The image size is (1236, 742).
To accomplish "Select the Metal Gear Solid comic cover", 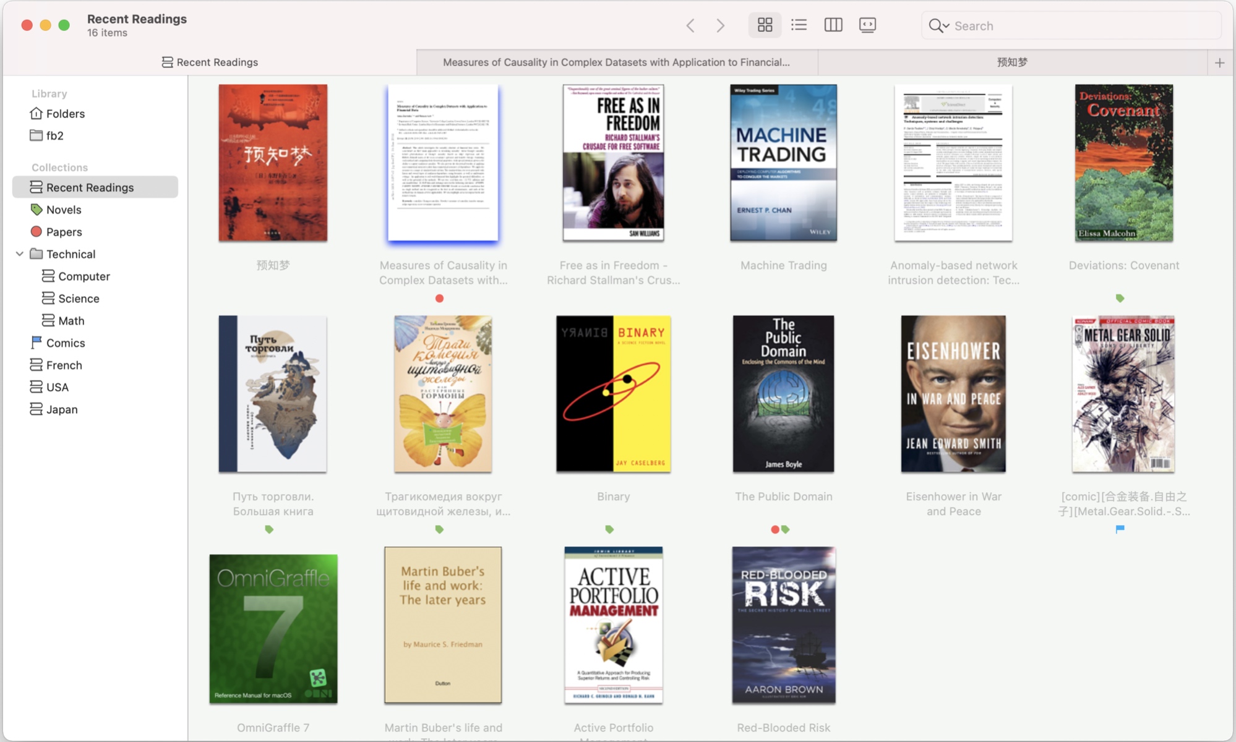I will click(1123, 394).
